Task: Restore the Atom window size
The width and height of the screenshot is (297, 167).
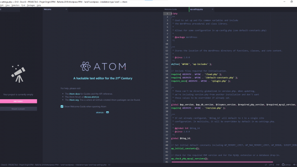Action: tap(291, 2)
